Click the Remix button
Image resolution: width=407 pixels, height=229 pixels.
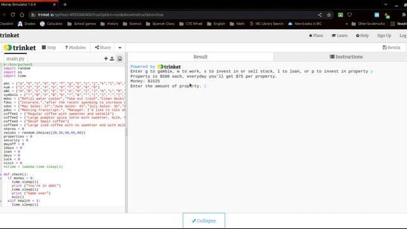(x=392, y=48)
